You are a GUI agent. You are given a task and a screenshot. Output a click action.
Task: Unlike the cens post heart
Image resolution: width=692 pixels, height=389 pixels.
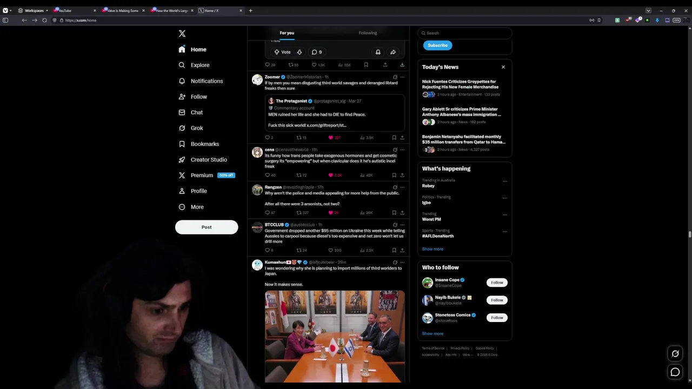[x=335, y=175]
